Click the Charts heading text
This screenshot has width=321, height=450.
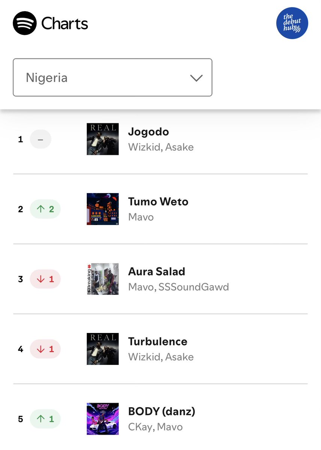65,24
